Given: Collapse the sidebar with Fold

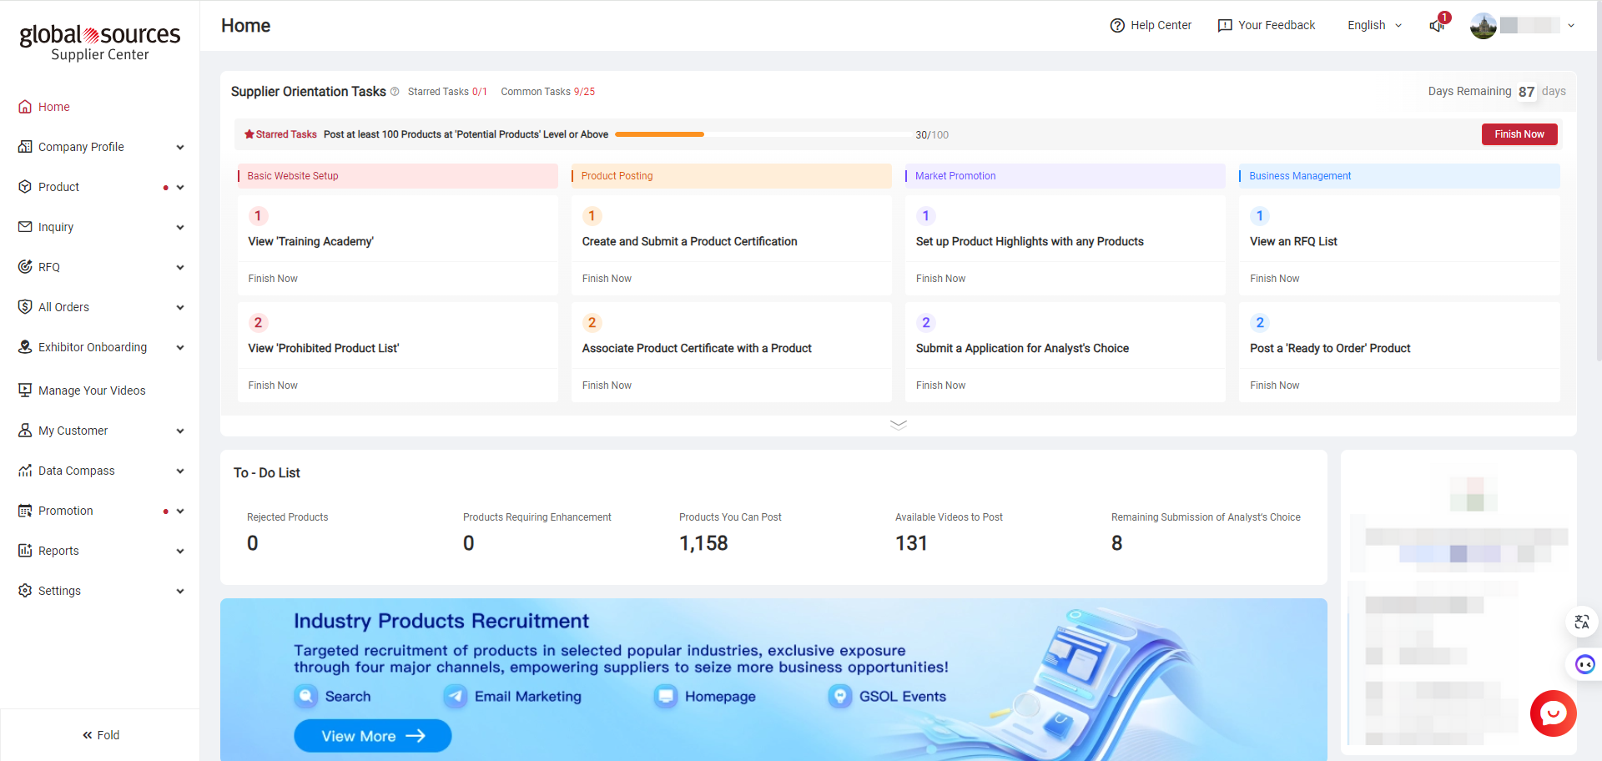Looking at the screenshot, I should click(x=100, y=734).
